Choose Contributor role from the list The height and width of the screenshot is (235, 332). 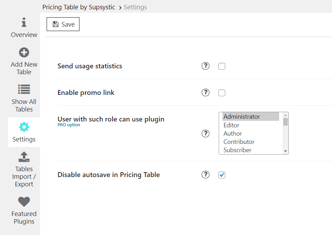pyautogui.click(x=239, y=142)
